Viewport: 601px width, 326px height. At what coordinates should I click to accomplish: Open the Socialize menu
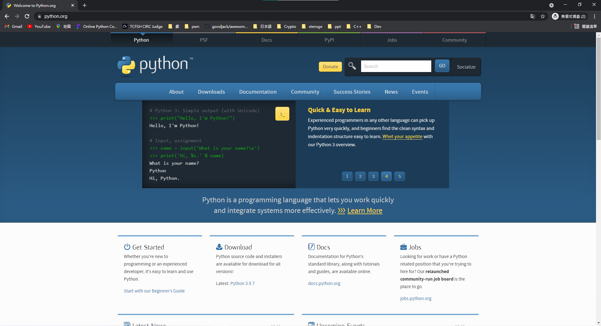466,67
